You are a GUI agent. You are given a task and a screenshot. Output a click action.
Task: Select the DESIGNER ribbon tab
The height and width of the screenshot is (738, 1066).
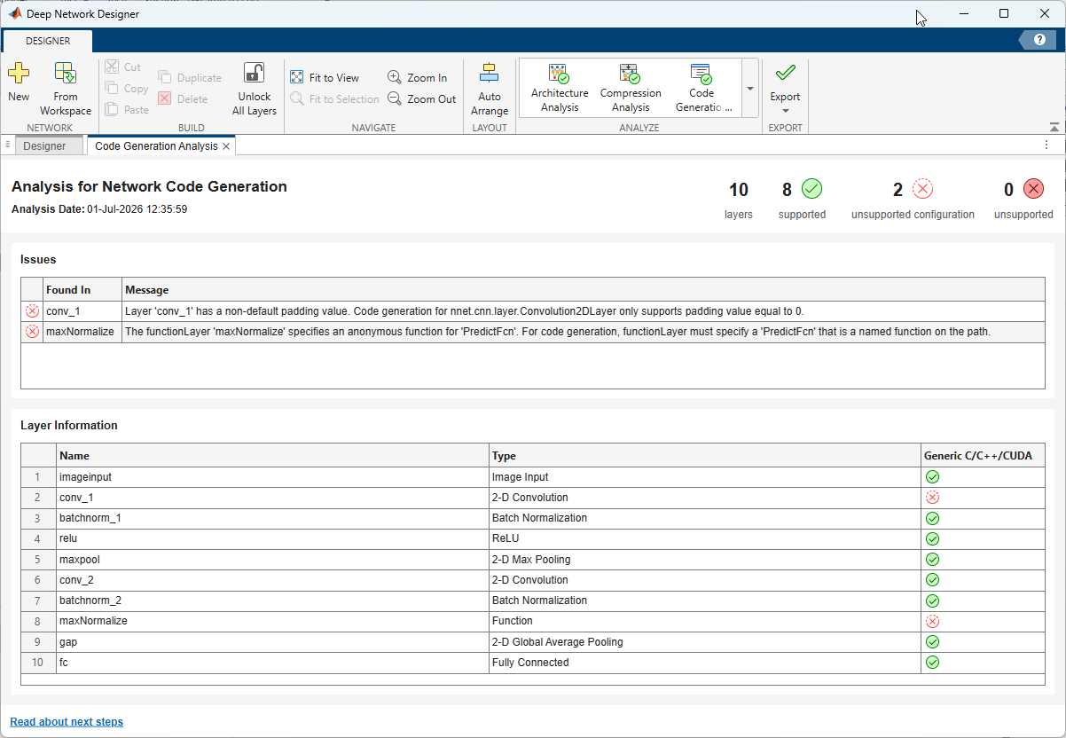pos(48,41)
